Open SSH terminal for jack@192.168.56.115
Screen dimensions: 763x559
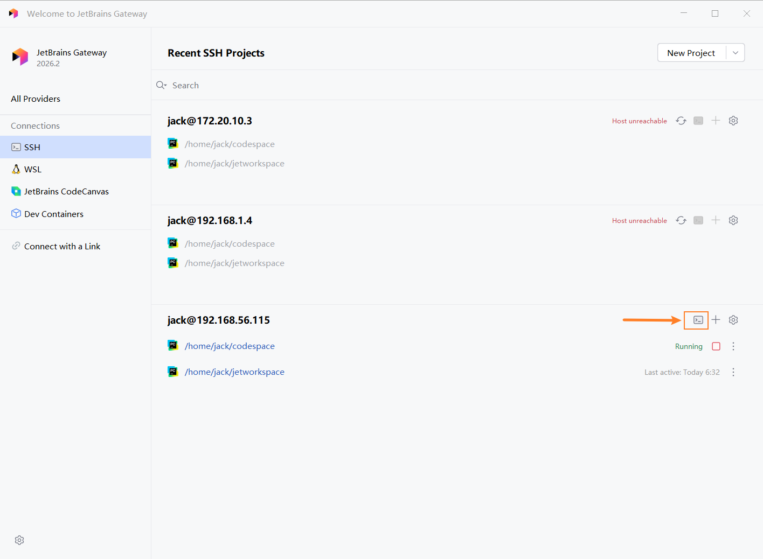(x=698, y=320)
